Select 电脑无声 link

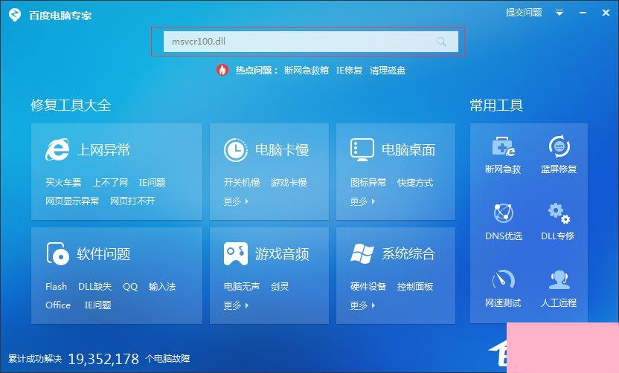click(x=242, y=286)
